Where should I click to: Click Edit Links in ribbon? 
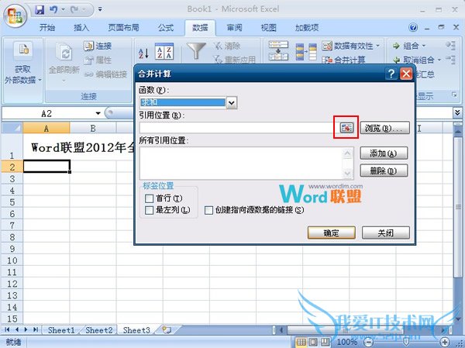(105, 74)
